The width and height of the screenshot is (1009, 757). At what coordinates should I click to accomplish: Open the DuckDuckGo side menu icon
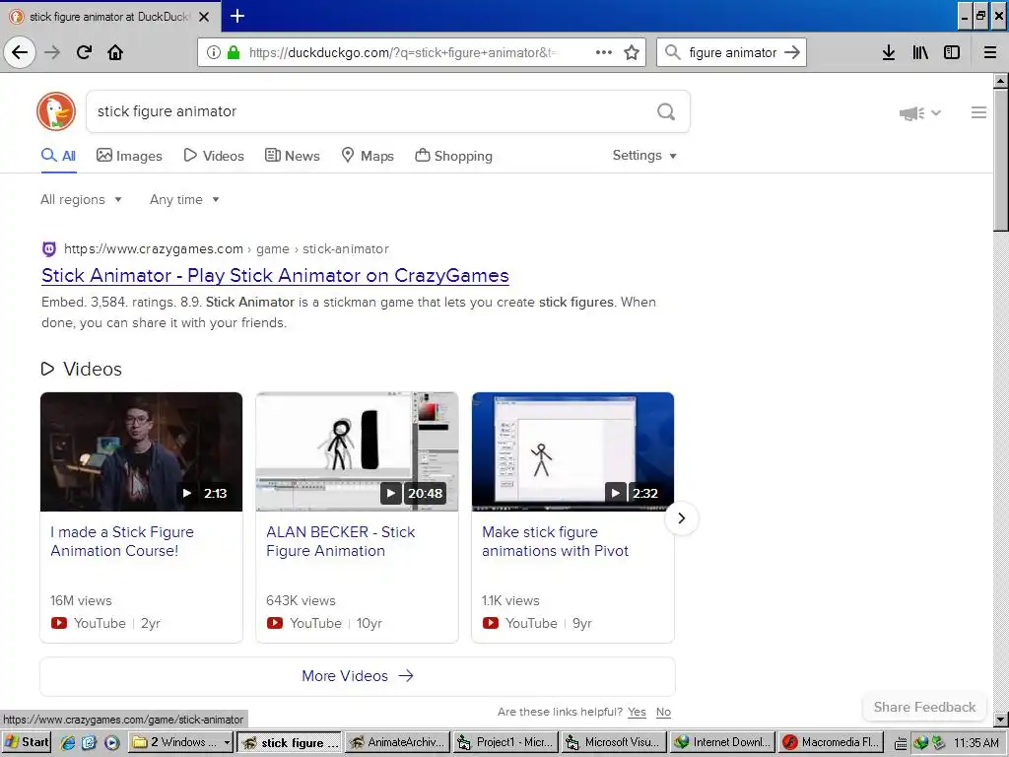click(x=978, y=112)
